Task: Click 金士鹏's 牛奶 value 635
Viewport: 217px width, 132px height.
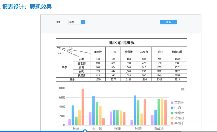Action: coord(113,63)
